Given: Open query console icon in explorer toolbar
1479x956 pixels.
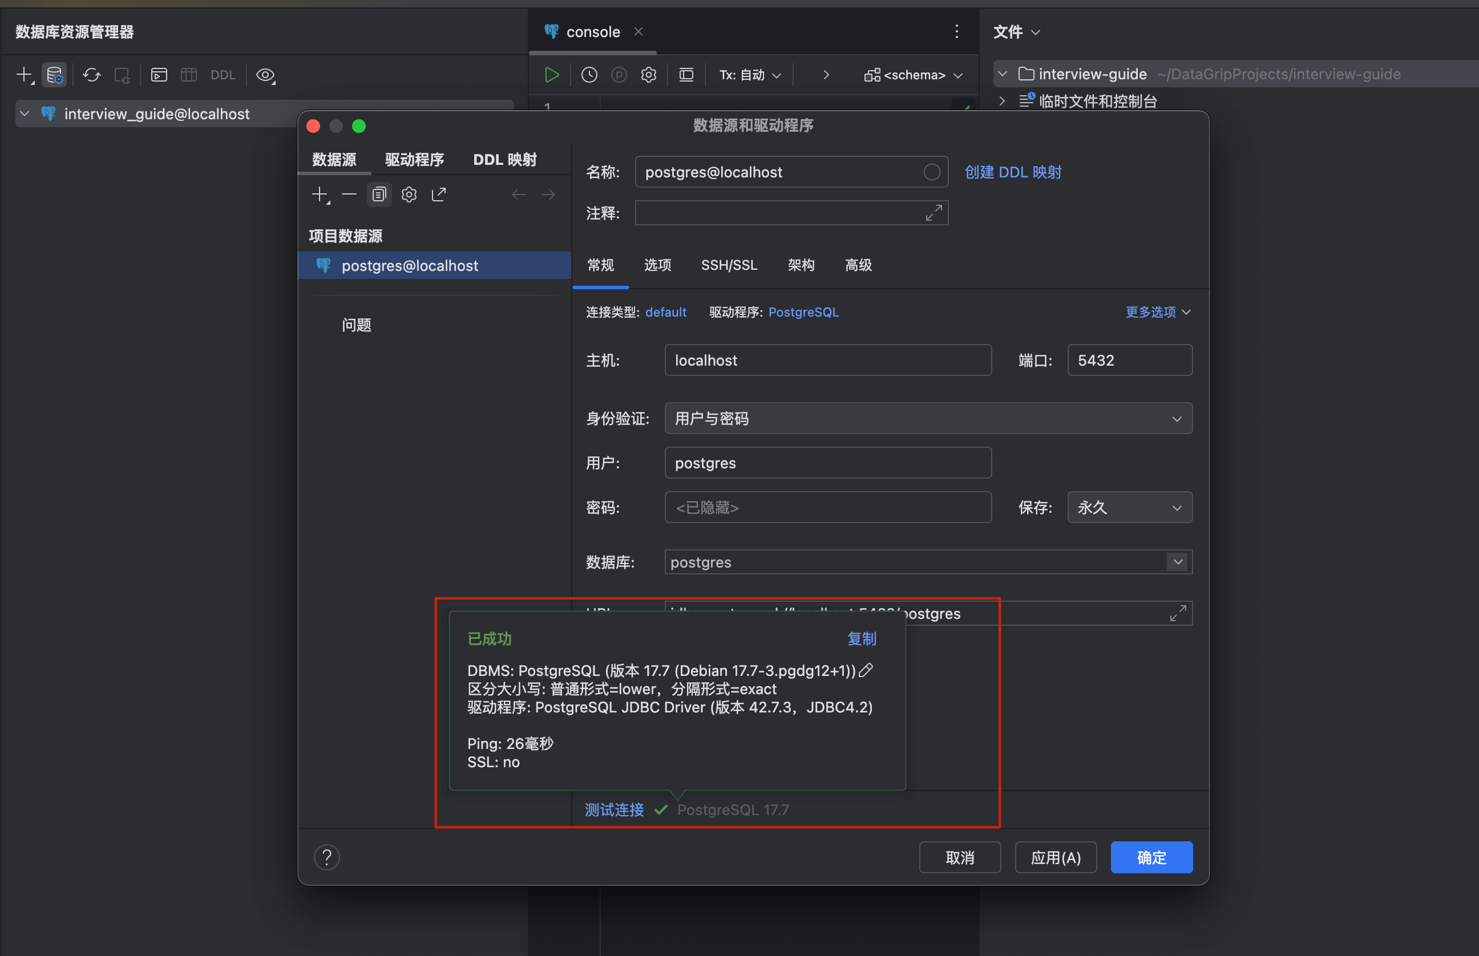Looking at the screenshot, I should coord(159,75).
